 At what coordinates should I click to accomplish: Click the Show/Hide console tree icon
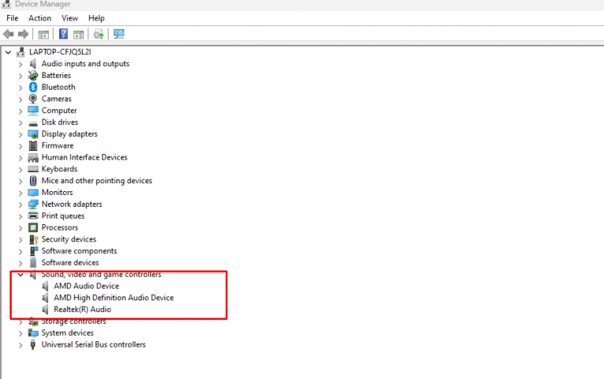coord(43,34)
